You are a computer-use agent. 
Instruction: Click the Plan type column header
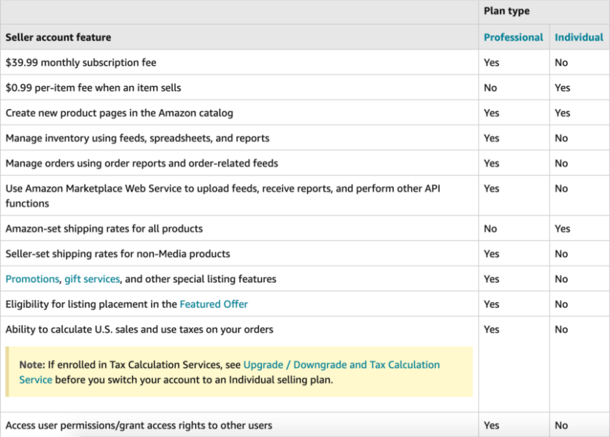506,11
